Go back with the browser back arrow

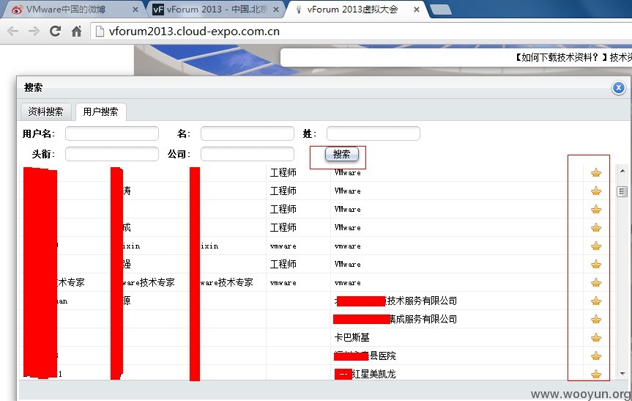[x=13, y=31]
